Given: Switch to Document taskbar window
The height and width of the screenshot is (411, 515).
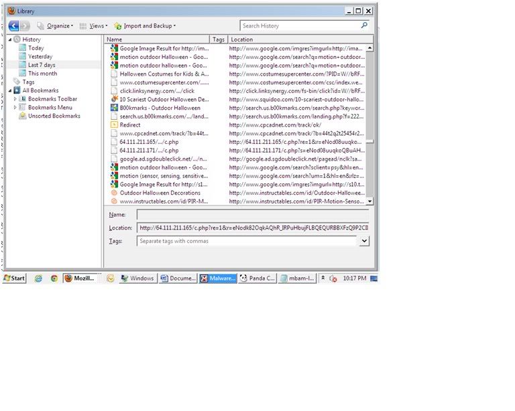Looking at the screenshot, I should (x=178, y=278).
